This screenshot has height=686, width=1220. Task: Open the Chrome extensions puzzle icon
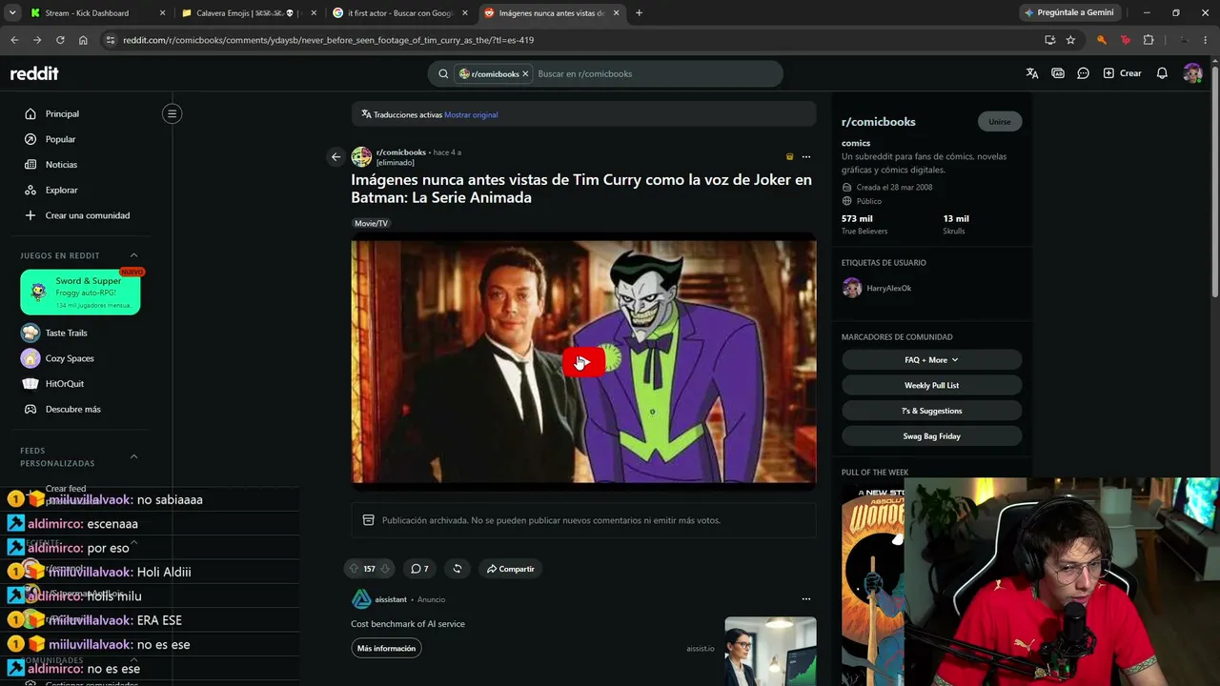(x=1149, y=40)
